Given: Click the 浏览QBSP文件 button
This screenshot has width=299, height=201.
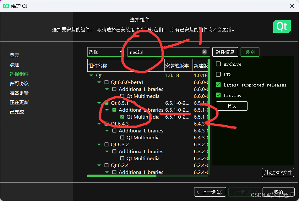Looking at the screenshot, I should (x=278, y=172).
